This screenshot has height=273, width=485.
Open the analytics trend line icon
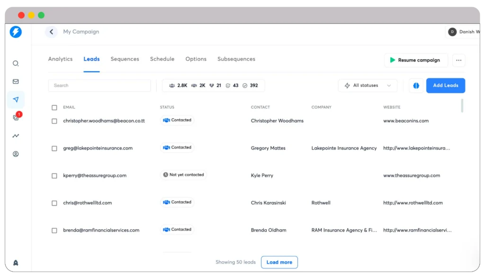coord(16,136)
